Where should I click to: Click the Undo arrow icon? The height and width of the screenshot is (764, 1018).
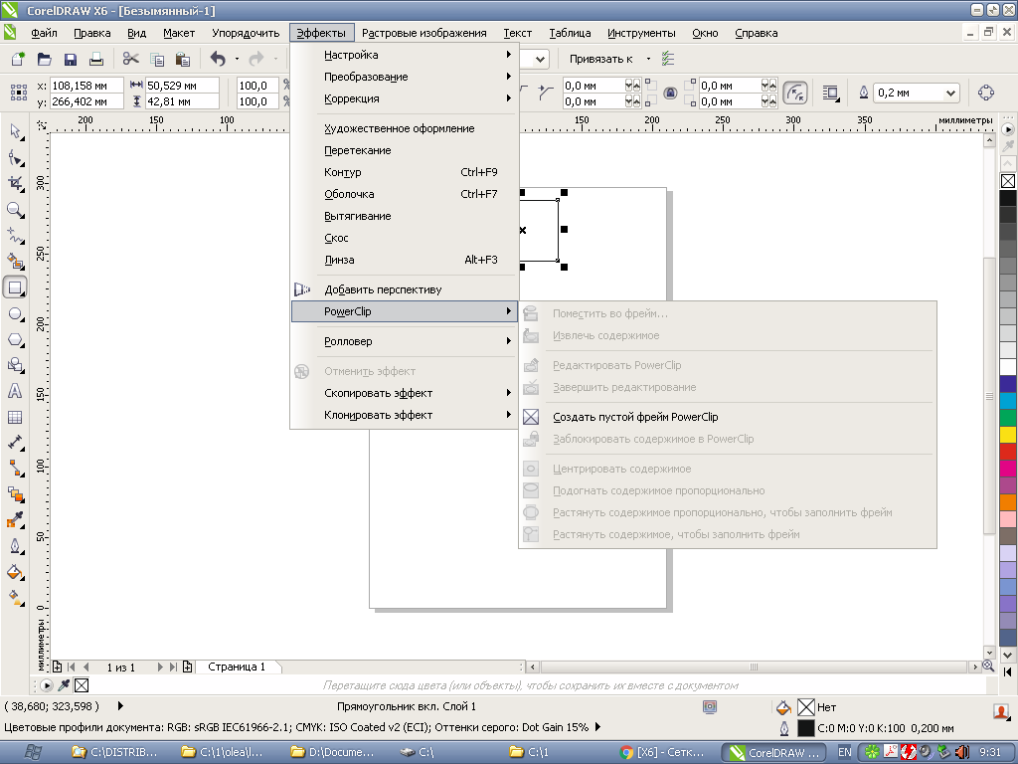click(218, 59)
